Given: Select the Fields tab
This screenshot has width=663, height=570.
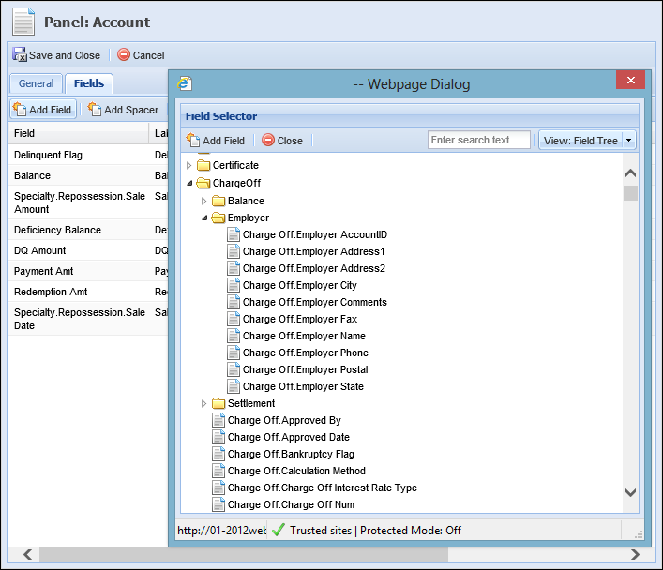Looking at the screenshot, I should pyautogui.click(x=89, y=83).
